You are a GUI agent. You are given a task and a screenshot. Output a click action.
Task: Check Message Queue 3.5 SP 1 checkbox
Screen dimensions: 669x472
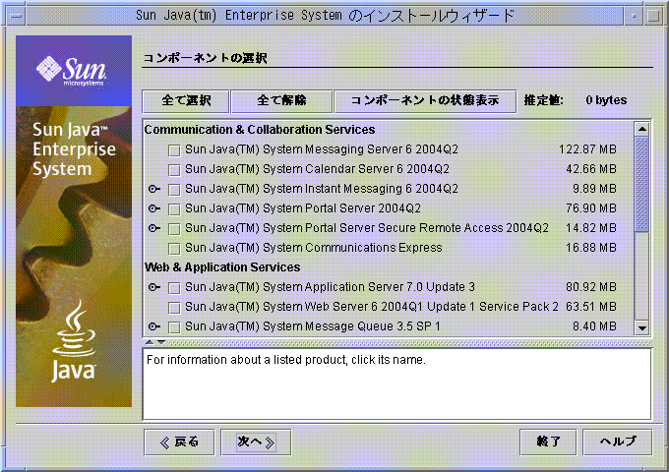(174, 327)
